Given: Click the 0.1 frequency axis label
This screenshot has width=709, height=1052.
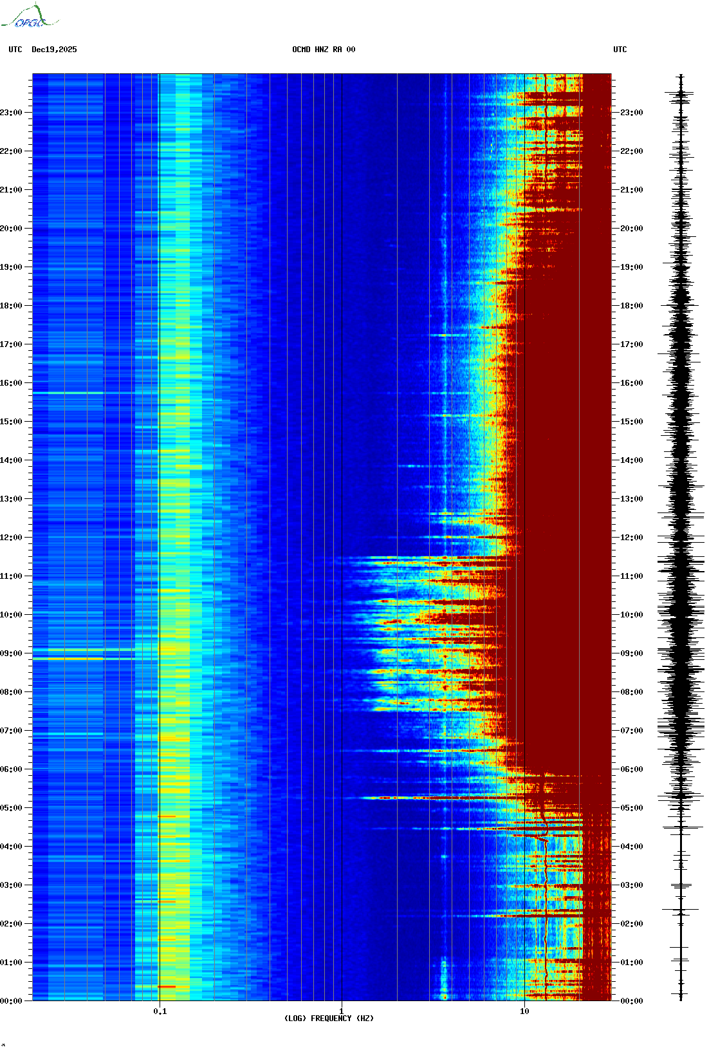Looking at the screenshot, I should point(160,1011).
